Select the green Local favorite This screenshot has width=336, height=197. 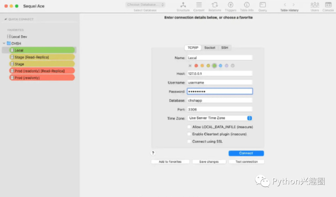(42, 50)
